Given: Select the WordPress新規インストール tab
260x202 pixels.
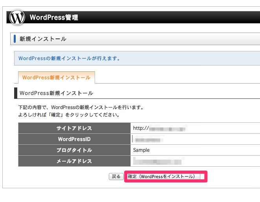Looking at the screenshot, I should tap(57, 78).
